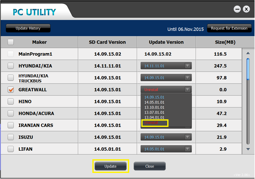Expand HYUNDAI/KIA update version dropdown

click(188, 66)
